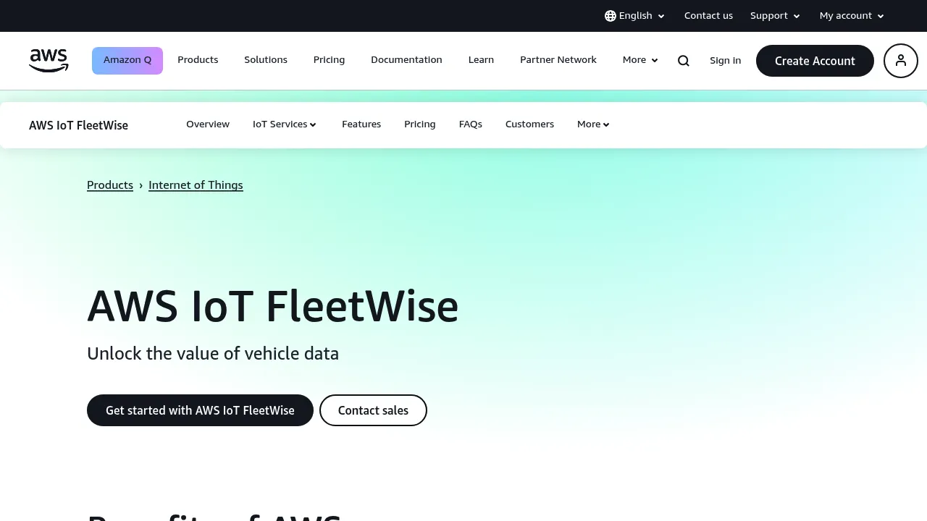927x521 pixels.
Task: Expand the English language dropdown
Action: pyautogui.click(x=635, y=16)
